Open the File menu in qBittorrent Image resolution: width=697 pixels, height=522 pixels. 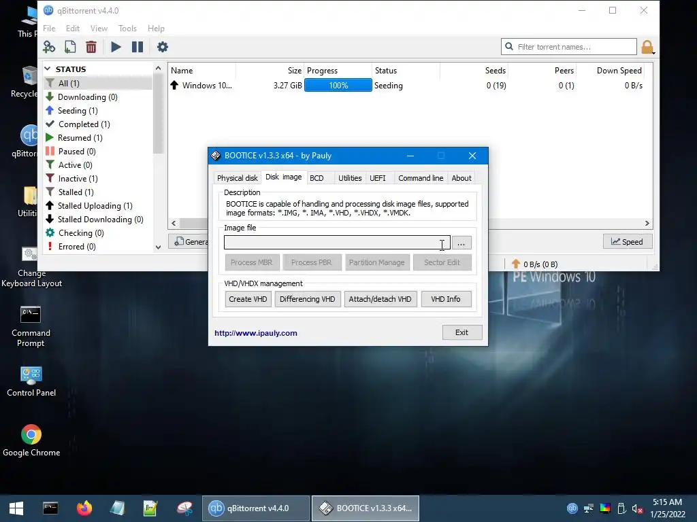click(49, 29)
